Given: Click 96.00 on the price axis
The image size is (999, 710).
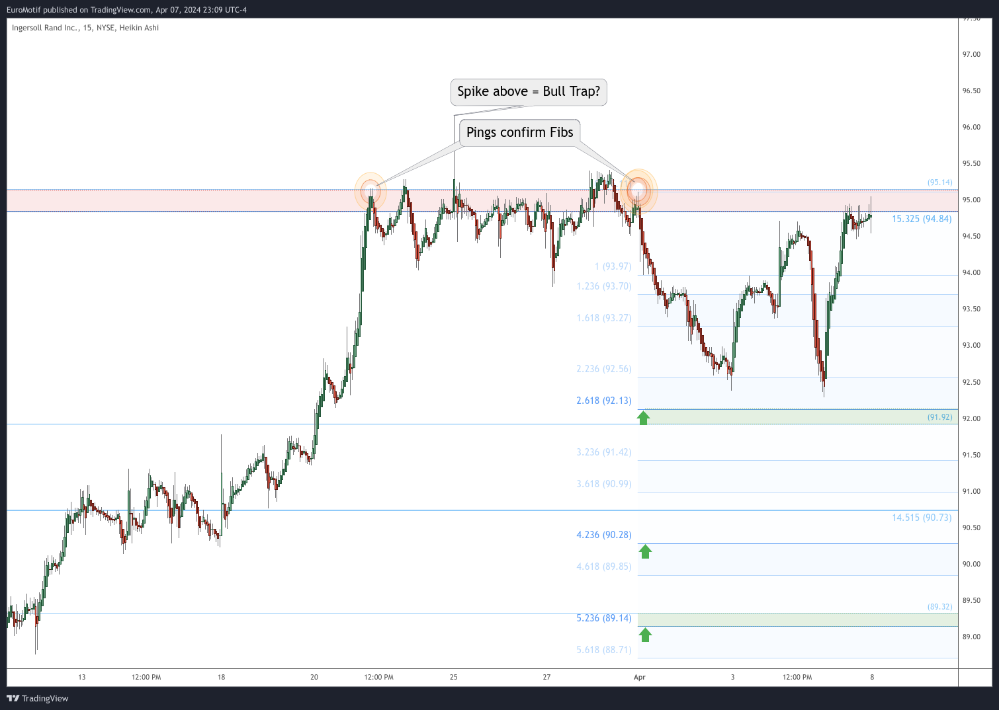Looking at the screenshot, I should 971,127.
